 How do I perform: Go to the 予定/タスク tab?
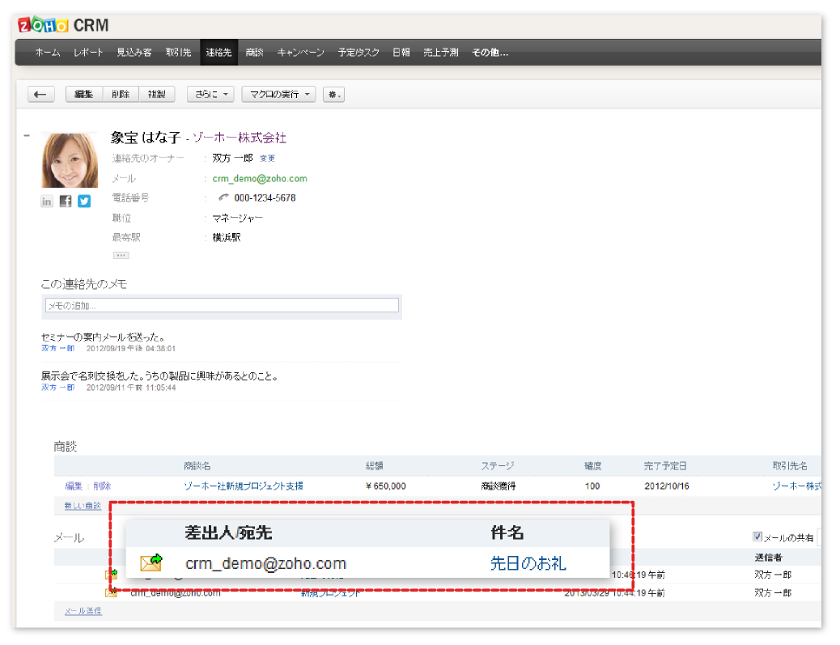(358, 53)
